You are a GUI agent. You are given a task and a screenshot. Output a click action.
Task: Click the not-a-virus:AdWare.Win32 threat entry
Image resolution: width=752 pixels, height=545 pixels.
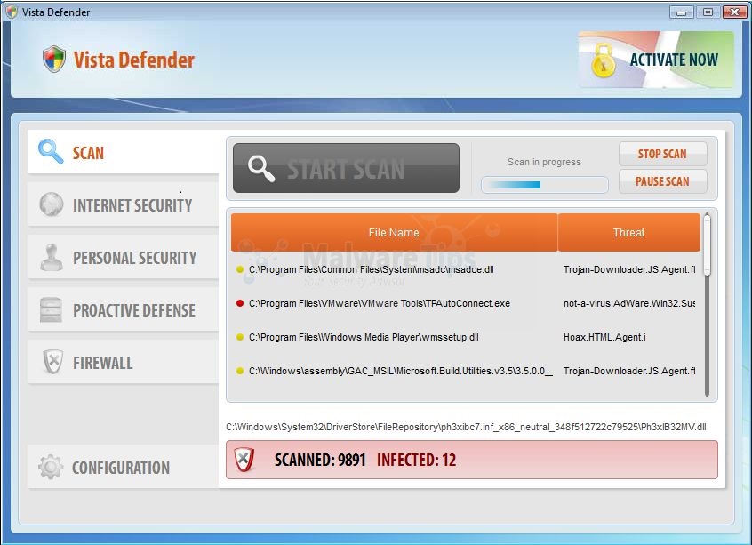click(629, 303)
